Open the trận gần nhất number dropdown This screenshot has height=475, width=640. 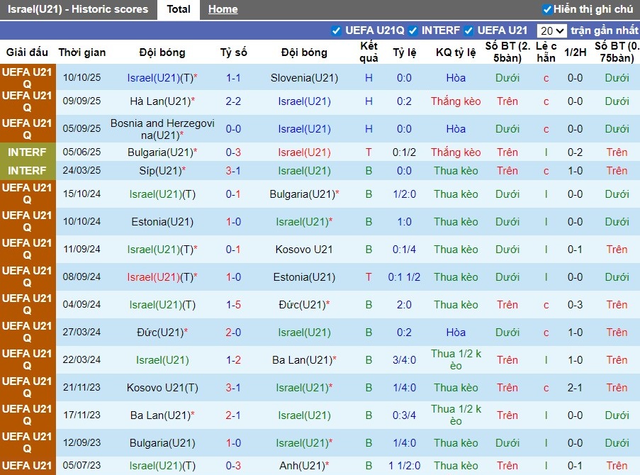(551, 30)
